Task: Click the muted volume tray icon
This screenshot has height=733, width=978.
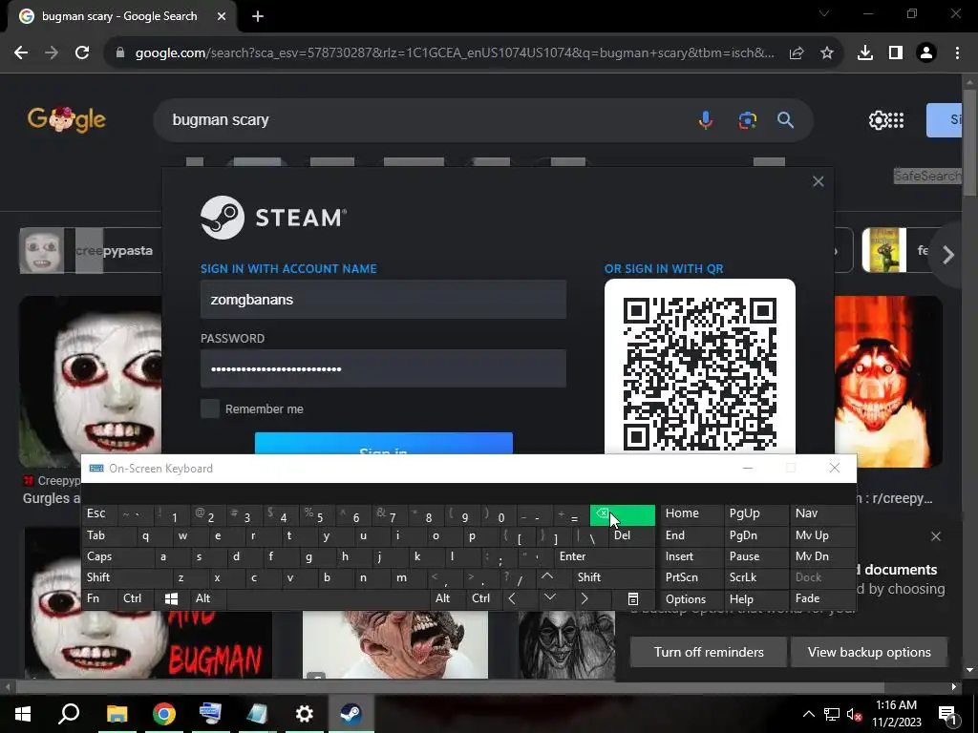Action: [853, 714]
